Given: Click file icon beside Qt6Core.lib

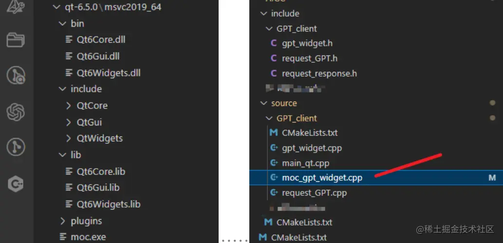Looking at the screenshot, I should pos(69,171).
